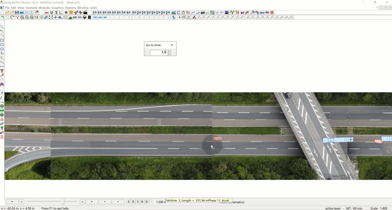Increase the Go to time value

click(169, 51)
